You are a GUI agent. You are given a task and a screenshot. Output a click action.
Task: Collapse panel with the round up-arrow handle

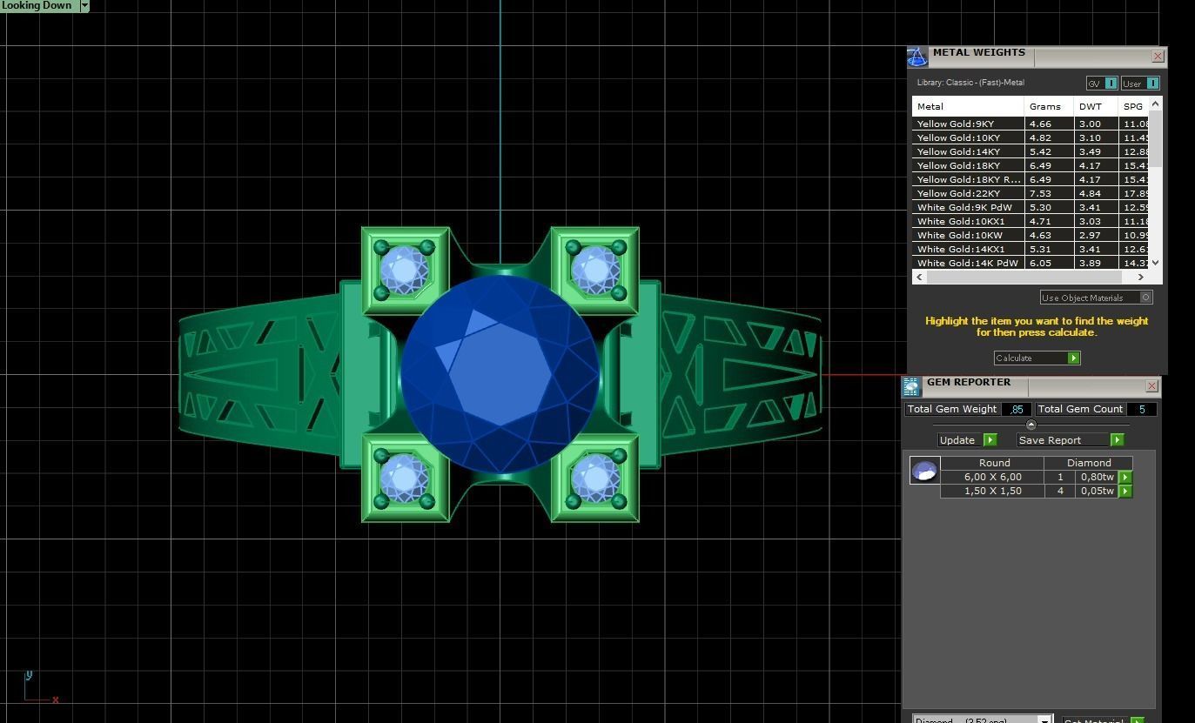pyautogui.click(x=1031, y=425)
